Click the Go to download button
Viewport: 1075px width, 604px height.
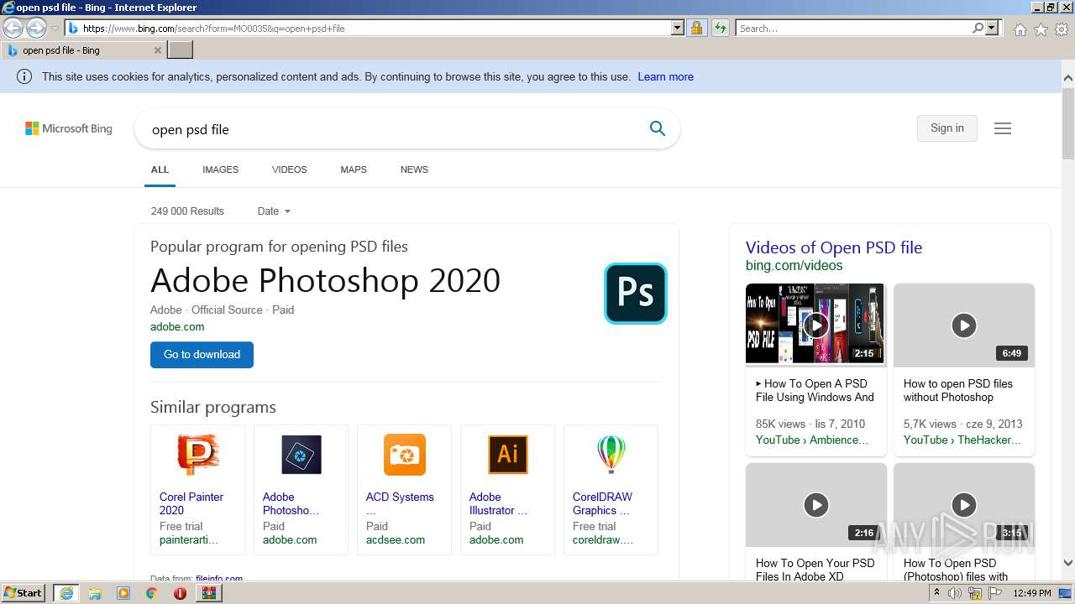202,354
